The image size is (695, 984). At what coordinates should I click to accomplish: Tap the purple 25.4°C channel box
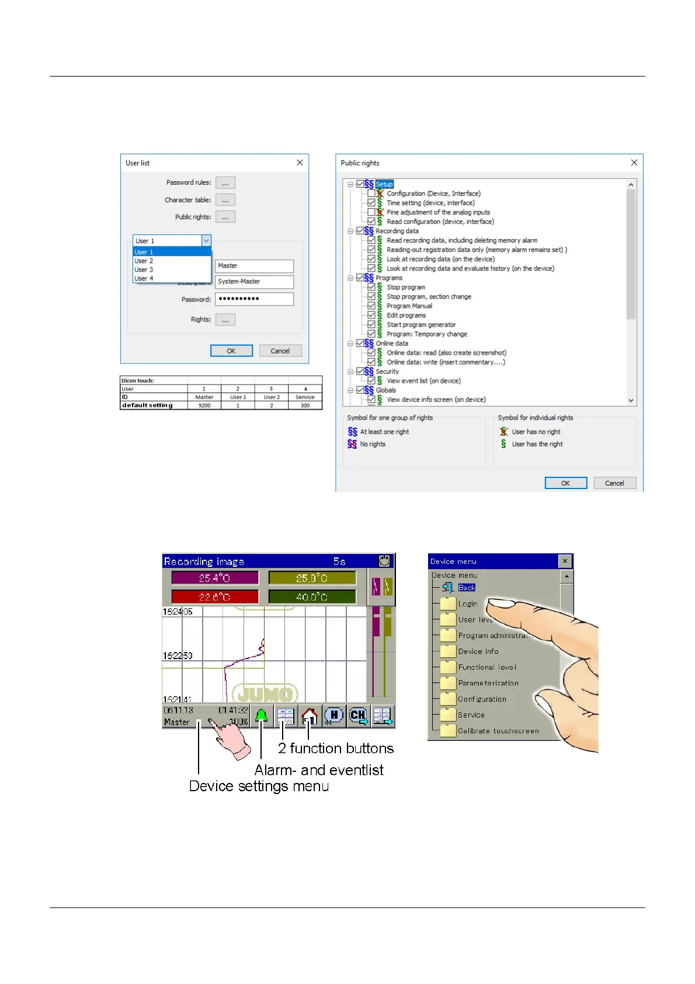[x=214, y=578]
